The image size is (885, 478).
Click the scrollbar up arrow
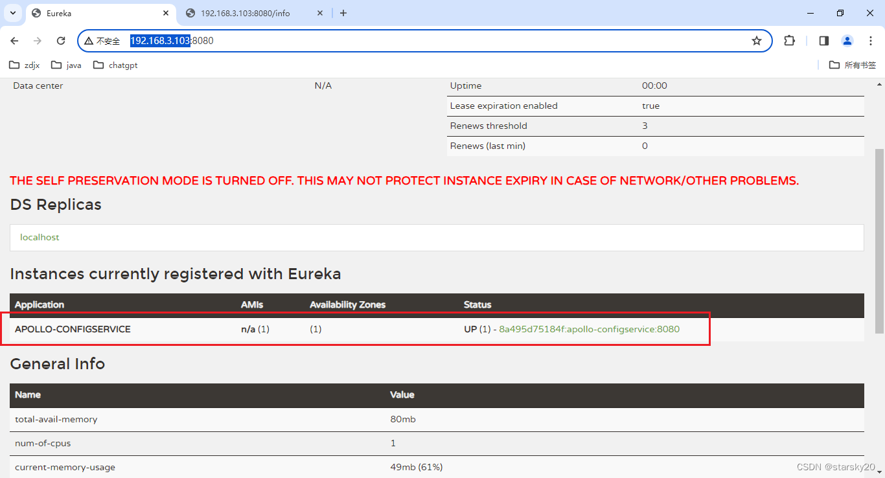click(x=879, y=84)
